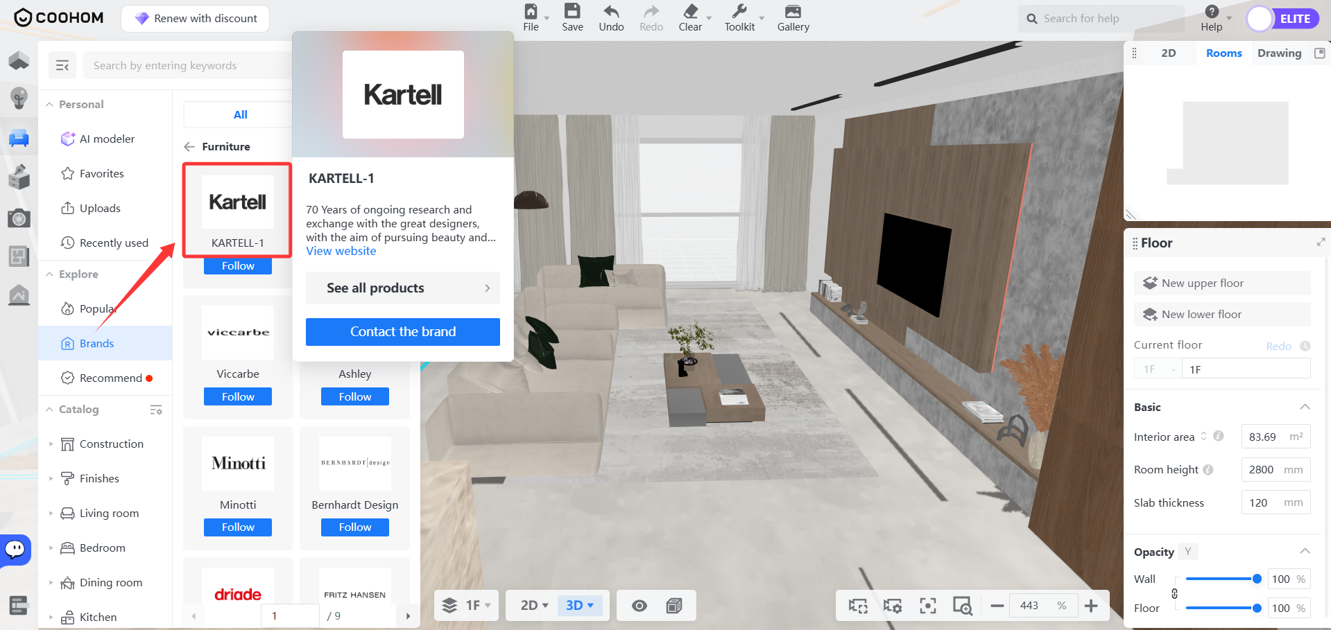This screenshot has height=630, width=1331.
Task: Switch to the Rooms tab
Action: point(1223,53)
